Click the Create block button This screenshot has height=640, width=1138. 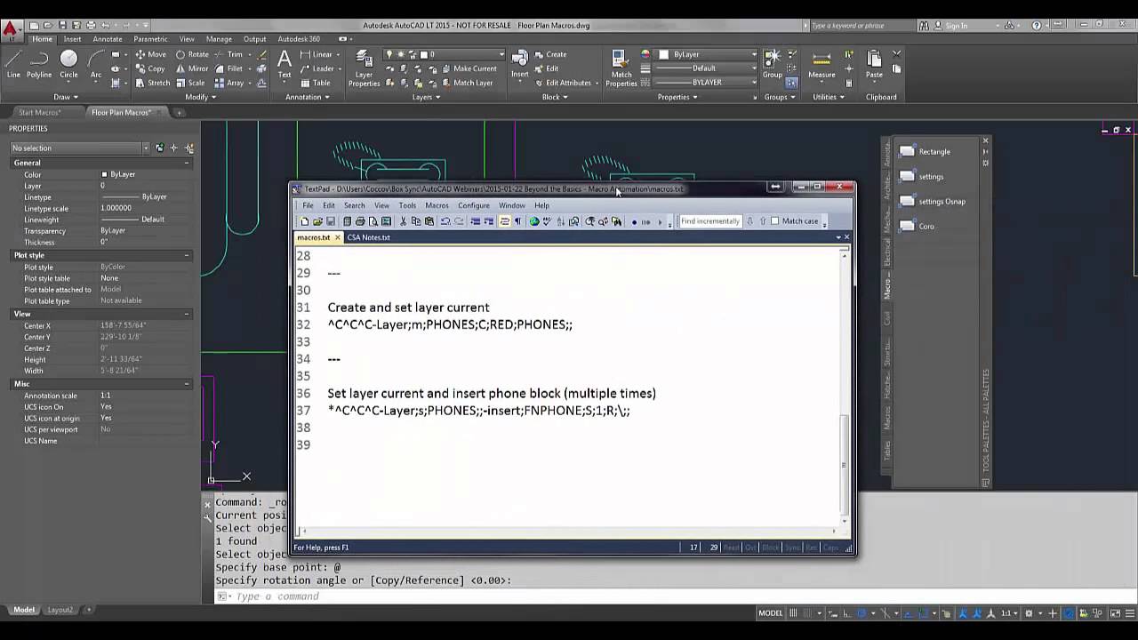550,54
